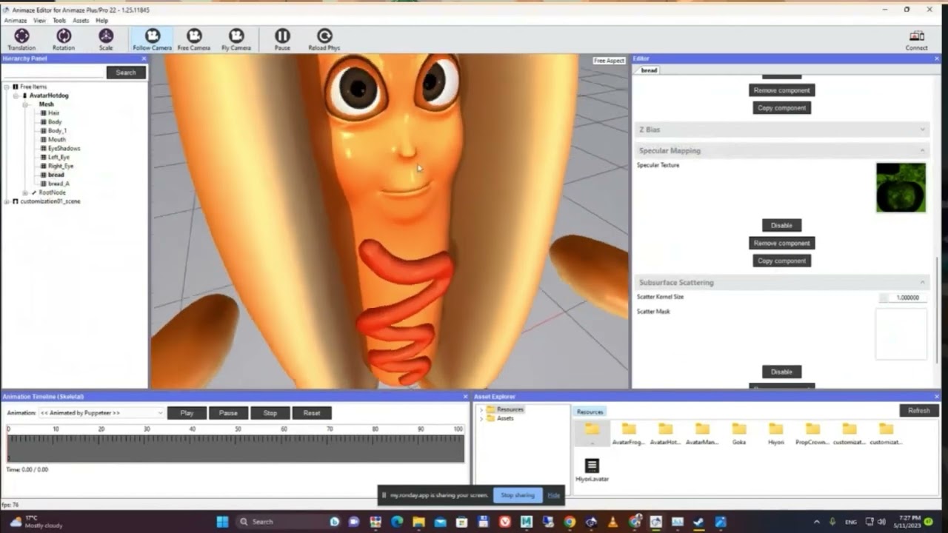Click the Hide link in sharing bar
The height and width of the screenshot is (533, 948).
(553, 495)
